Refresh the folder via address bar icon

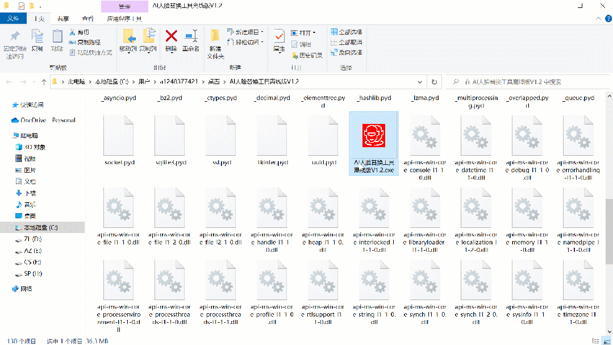tap(434, 82)
